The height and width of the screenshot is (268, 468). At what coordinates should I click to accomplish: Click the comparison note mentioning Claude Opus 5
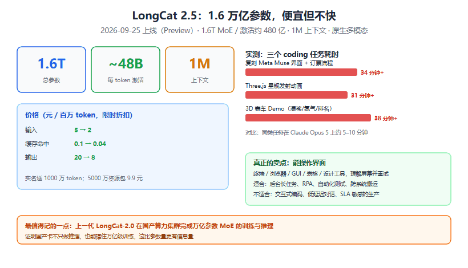306,133
